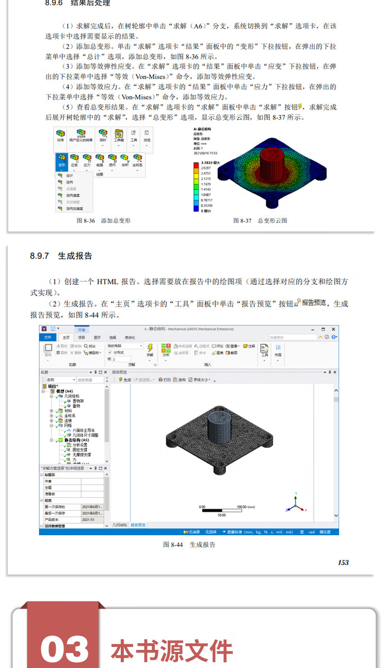Select 静态结构 (A5) tree node
The image size is (387, 668).
coord(76,440)
